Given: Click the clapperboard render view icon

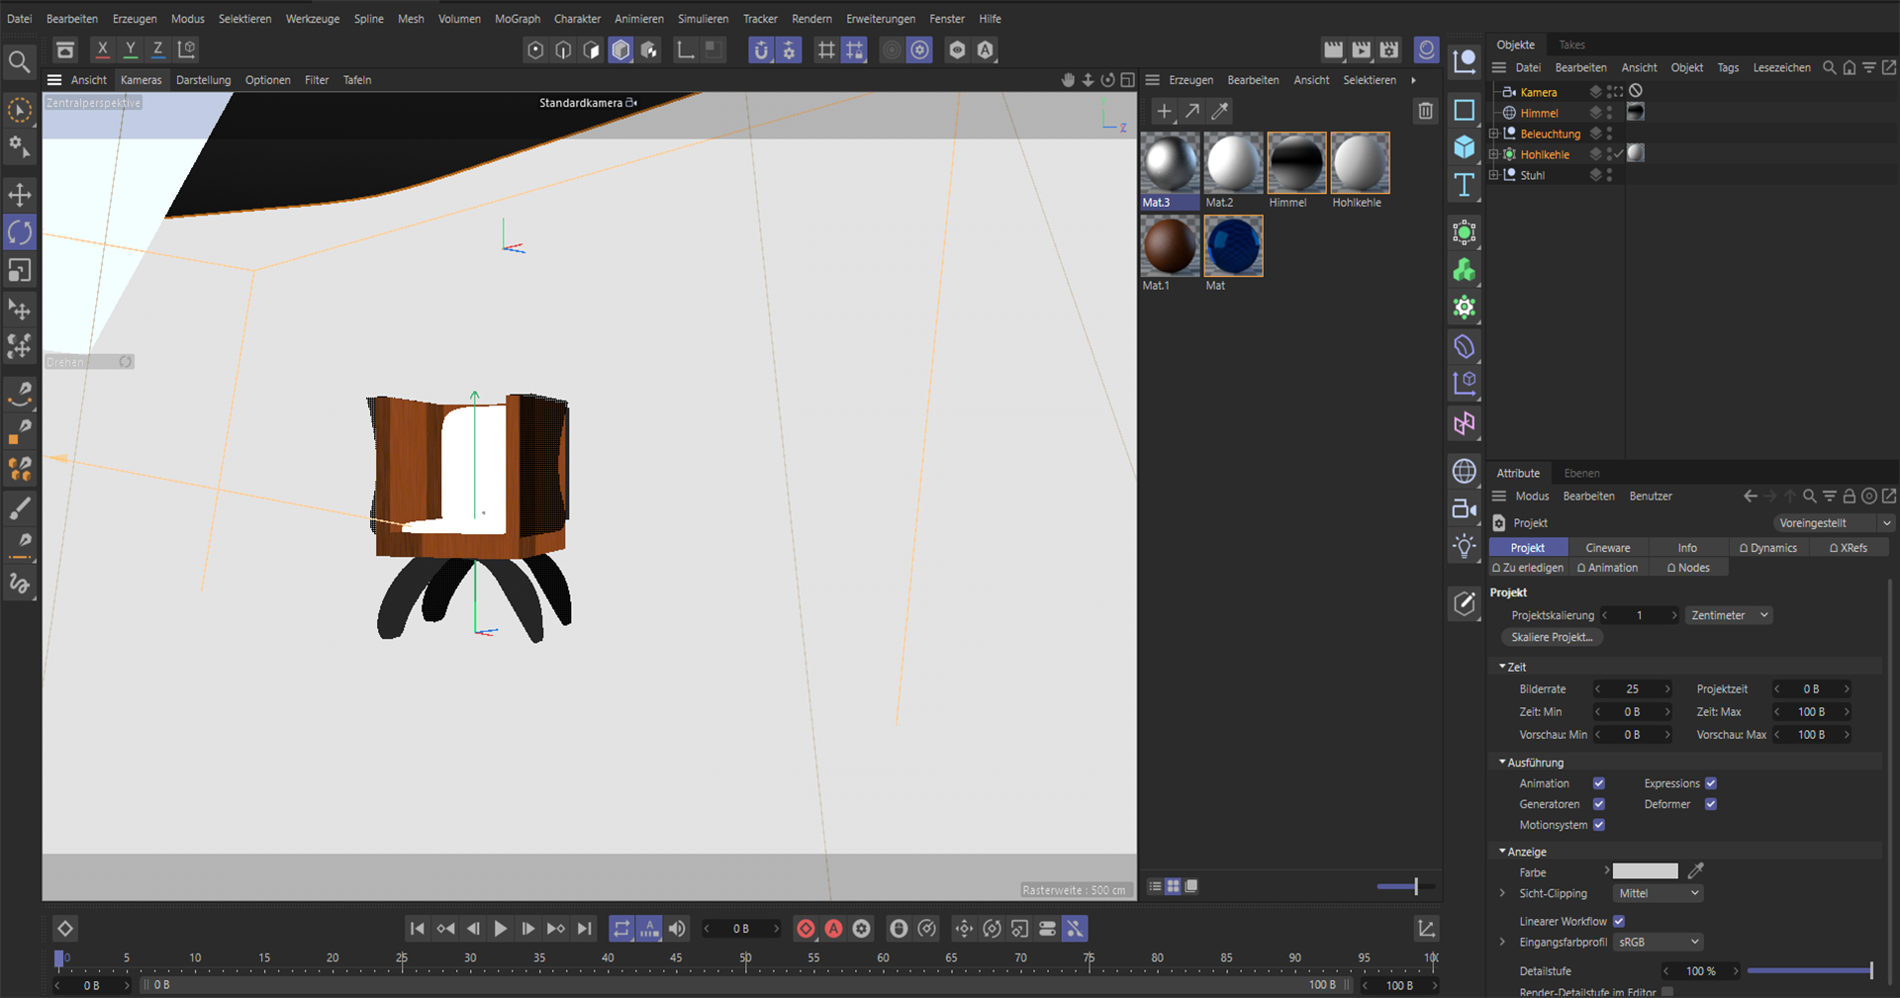Looking at the screenshot, I should 1333,49.
